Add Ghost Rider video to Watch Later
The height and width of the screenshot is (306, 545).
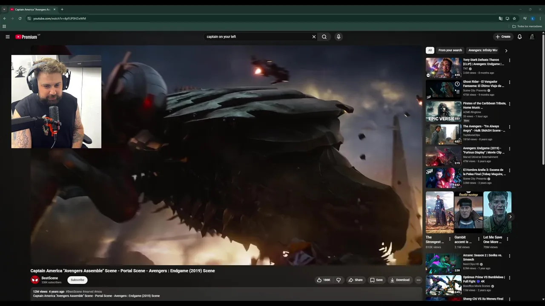coord(457,84)
